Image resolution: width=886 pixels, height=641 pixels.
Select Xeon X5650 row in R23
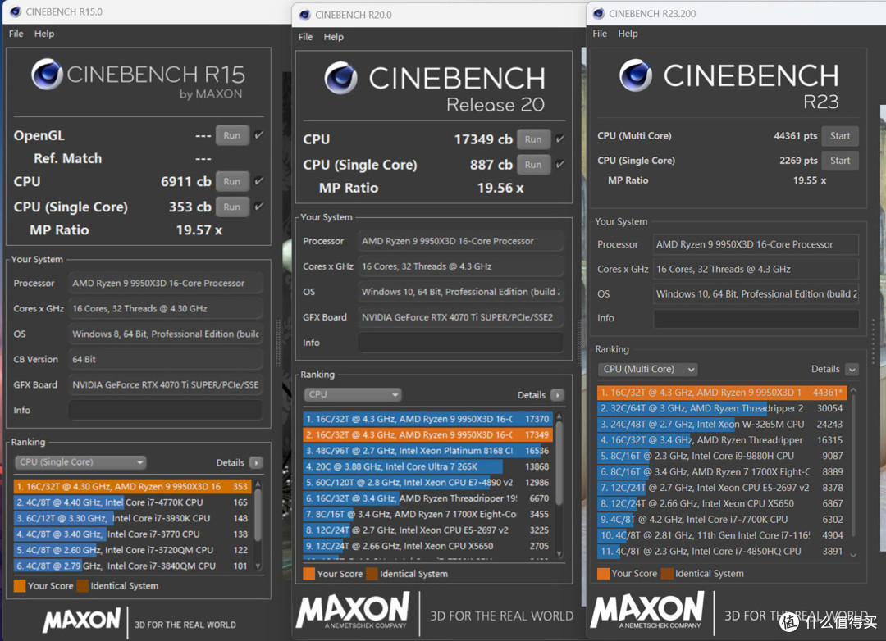coord(722,502)
